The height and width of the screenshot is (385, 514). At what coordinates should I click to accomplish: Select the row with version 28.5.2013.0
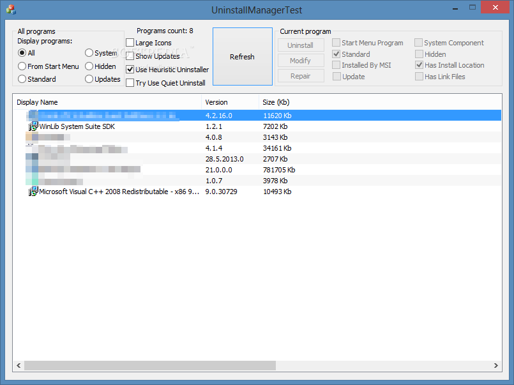tap(257, 159)
